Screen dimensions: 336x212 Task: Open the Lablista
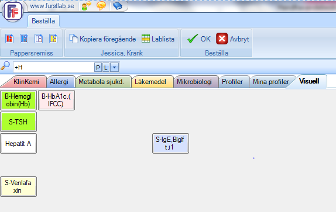158,39
